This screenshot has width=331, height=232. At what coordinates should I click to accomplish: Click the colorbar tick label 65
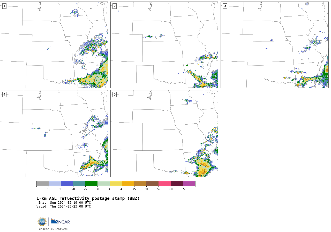[x=183, y=189]
